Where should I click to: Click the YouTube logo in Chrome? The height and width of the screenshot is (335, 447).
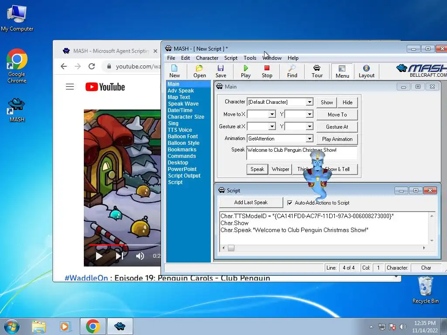[105, 87]
